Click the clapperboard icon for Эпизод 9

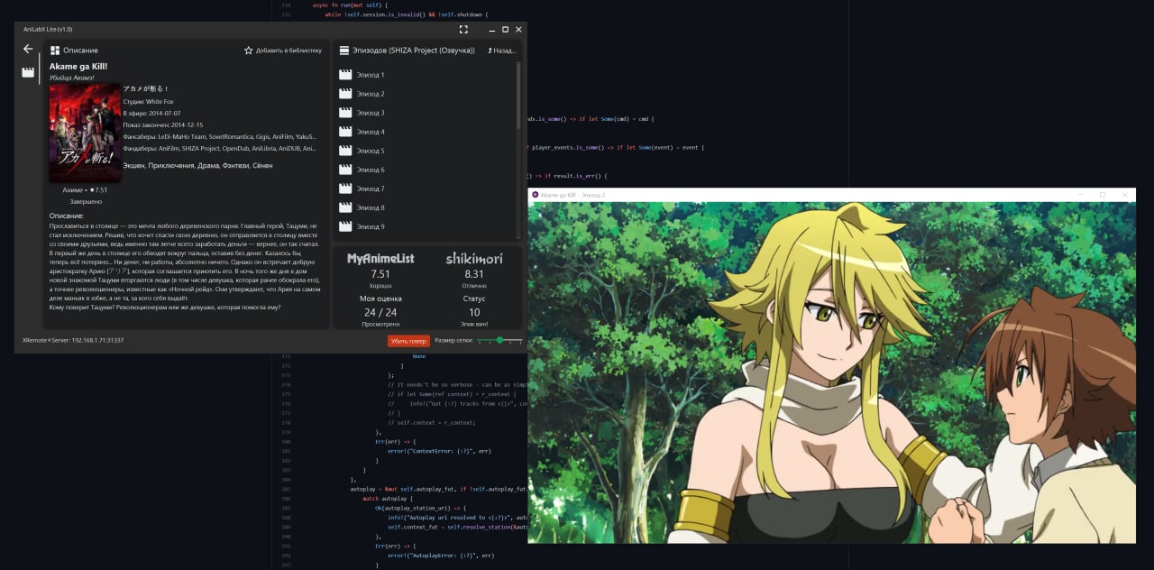click(344, 226)
